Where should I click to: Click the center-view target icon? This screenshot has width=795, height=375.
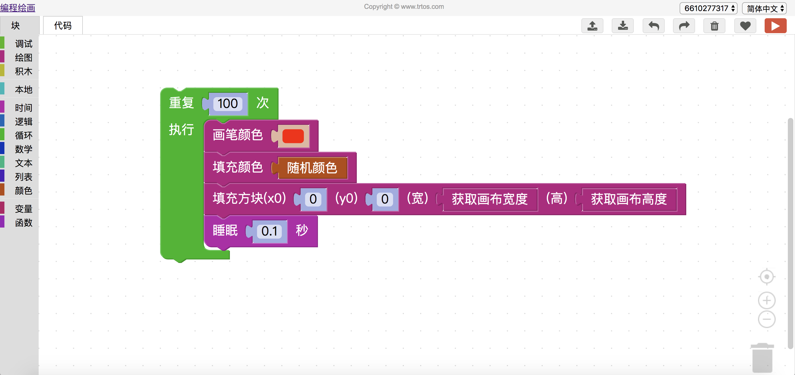tap(766, 276)
